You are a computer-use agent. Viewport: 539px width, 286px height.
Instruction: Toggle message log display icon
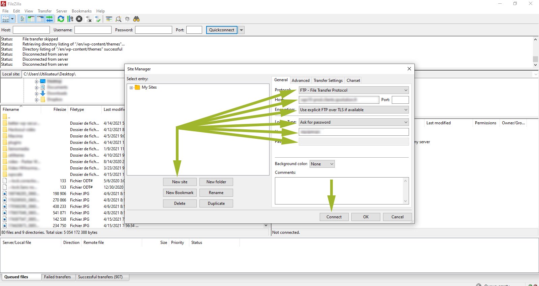click(22, 19)
